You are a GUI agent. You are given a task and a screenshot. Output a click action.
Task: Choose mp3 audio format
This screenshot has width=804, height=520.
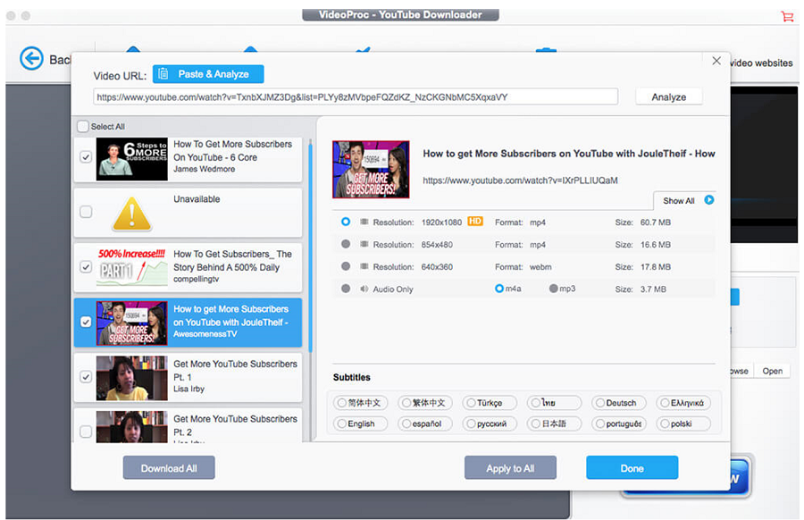(553, 289)
